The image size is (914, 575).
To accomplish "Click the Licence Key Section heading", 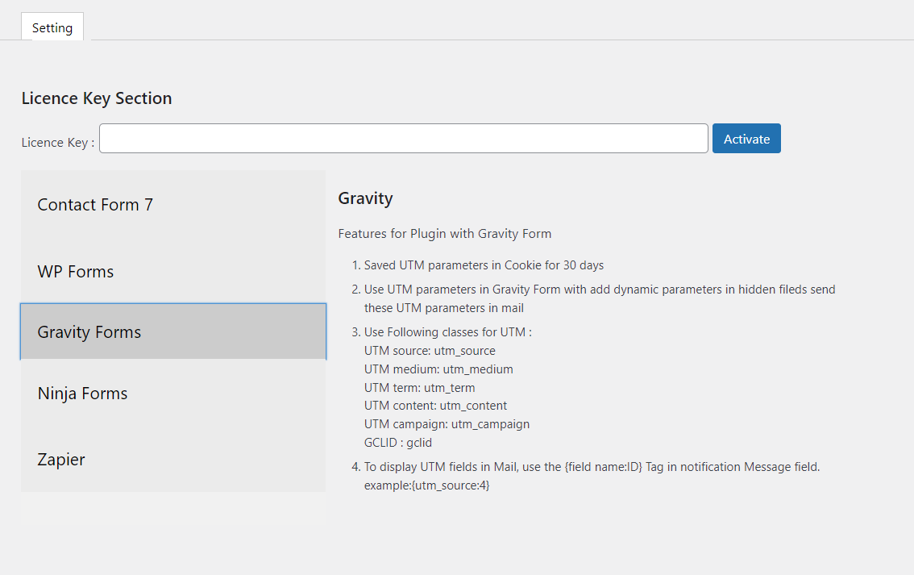I will coord(96,98).
